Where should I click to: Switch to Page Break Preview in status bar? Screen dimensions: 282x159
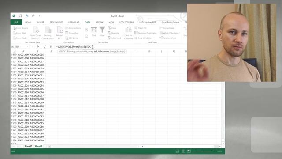(189, 151)
